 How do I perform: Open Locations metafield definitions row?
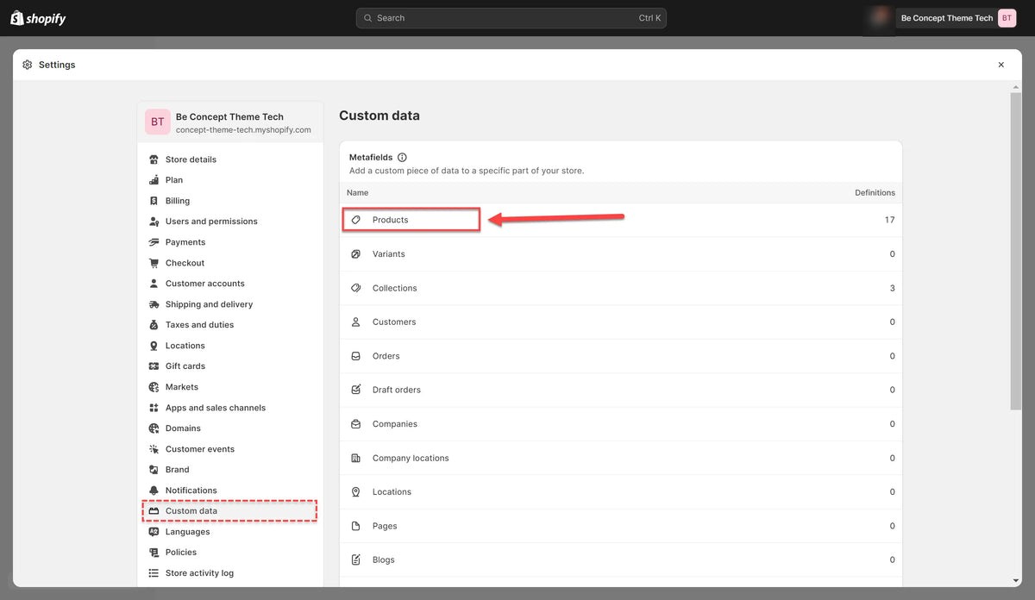coord(621,491)
